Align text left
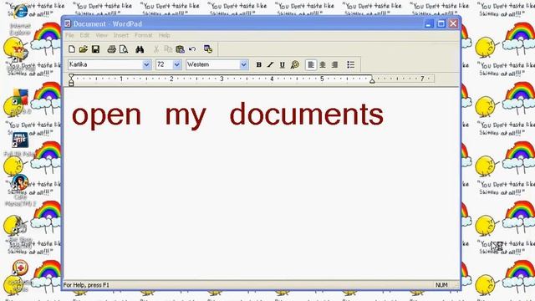This screenshot has width=535, height=301. (x=311, y=64)
